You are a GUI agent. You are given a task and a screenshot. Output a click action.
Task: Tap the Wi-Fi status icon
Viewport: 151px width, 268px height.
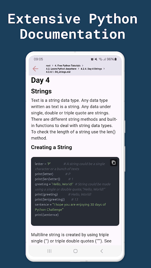[100, 59]
